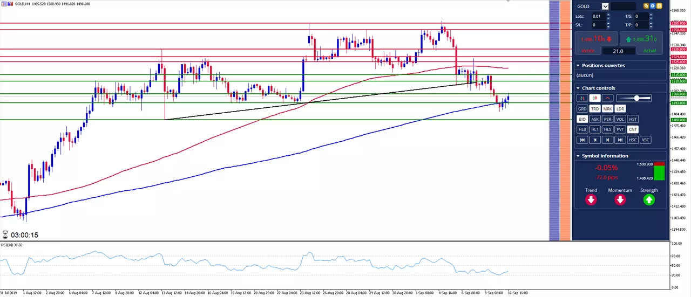Image resolution: width=691 pixels, height=297 pixels.
Task: Jump chart to the latest bar
Action: (620, 140)
